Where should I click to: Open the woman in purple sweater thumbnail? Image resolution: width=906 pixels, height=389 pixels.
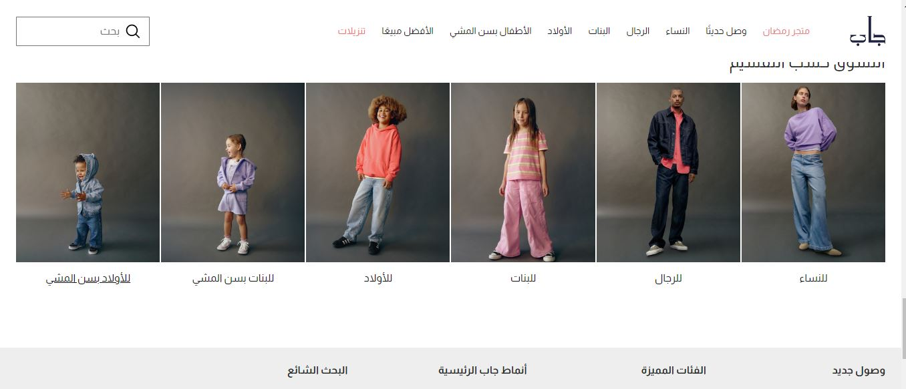pyautogui.click(x=813, y=172)
